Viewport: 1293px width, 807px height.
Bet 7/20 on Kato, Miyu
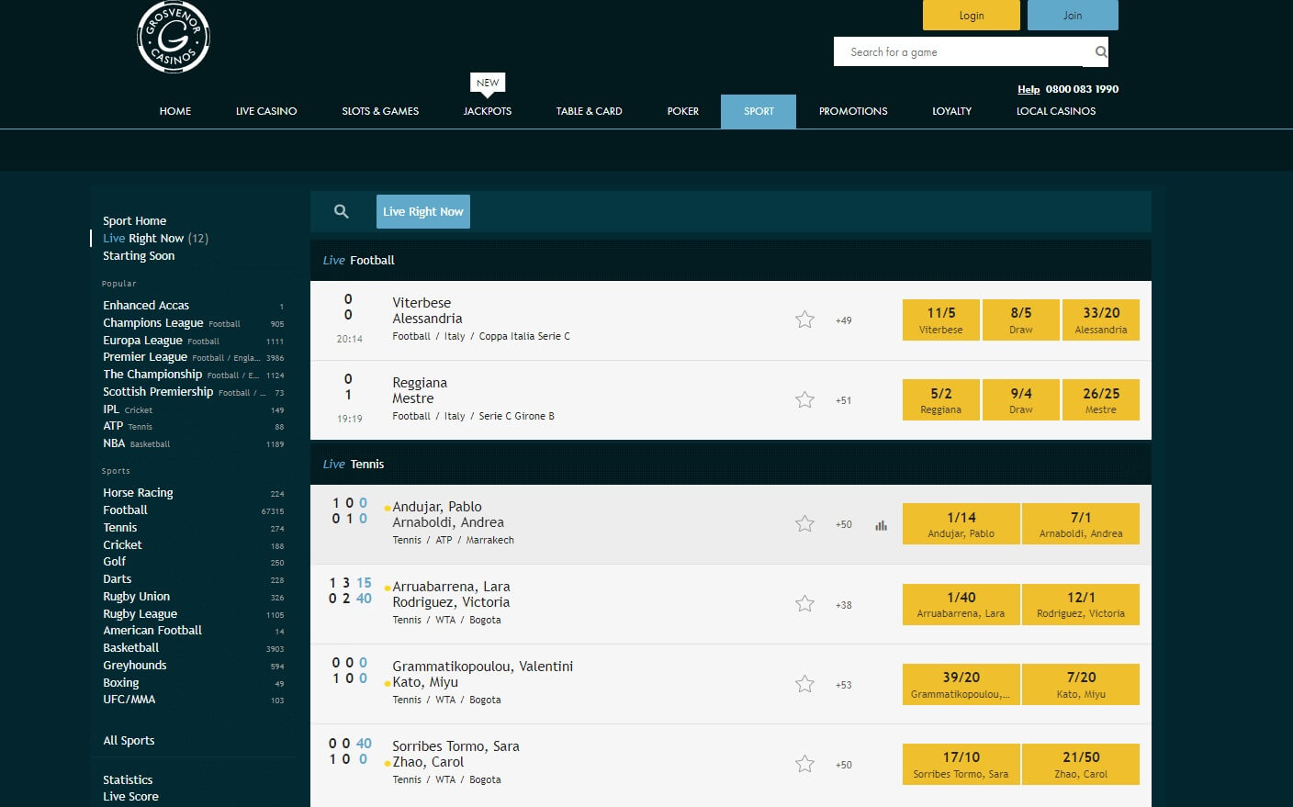click(x=1081, y=685)
